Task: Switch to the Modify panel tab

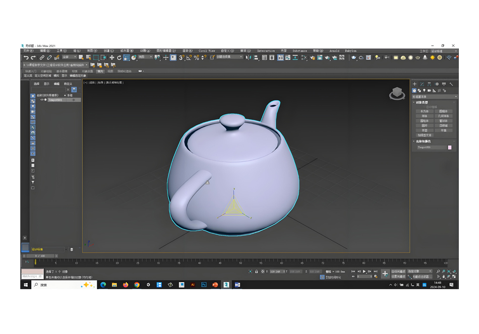Action: 422,84
